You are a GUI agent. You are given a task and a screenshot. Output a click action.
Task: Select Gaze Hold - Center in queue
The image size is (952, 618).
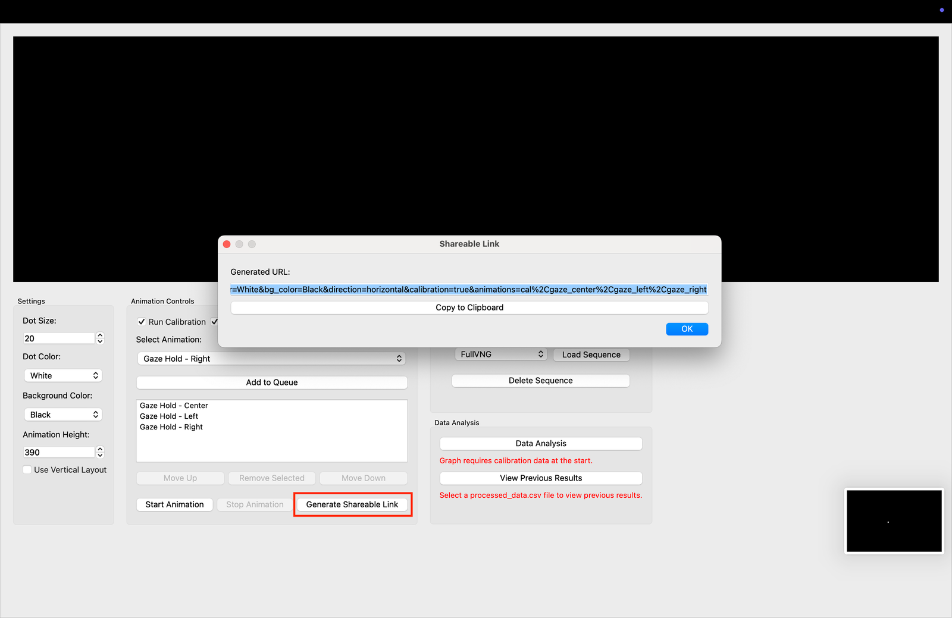click(x=174, y=406)
